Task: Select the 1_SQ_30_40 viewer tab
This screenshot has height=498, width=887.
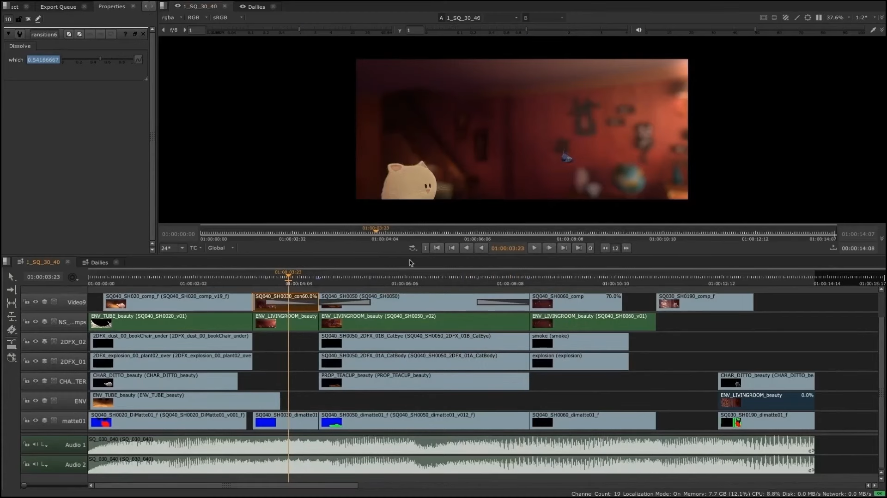Action: pyautogui.click(x=200, y=6)
